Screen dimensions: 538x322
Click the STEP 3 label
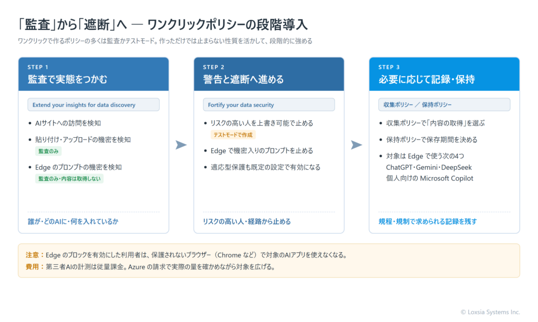coord(389,67)
